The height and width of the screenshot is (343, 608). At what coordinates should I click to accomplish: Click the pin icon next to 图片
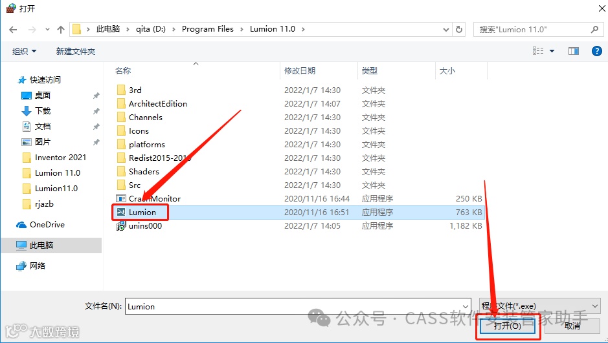pyautogui.click(x=96, y=142)
